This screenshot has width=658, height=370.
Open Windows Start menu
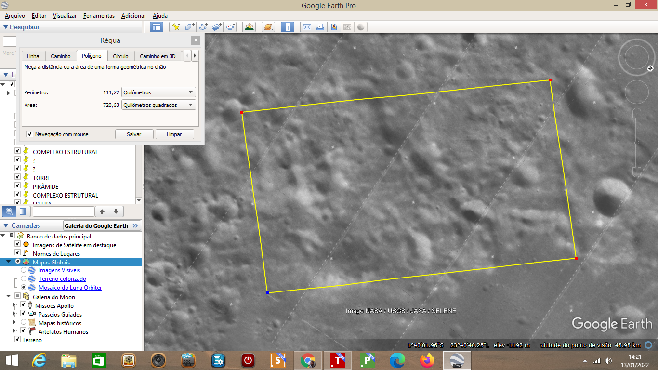(12, 360)
